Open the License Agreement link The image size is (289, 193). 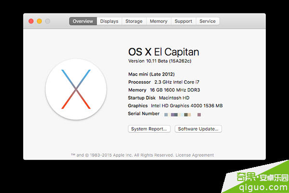[195, 155]
